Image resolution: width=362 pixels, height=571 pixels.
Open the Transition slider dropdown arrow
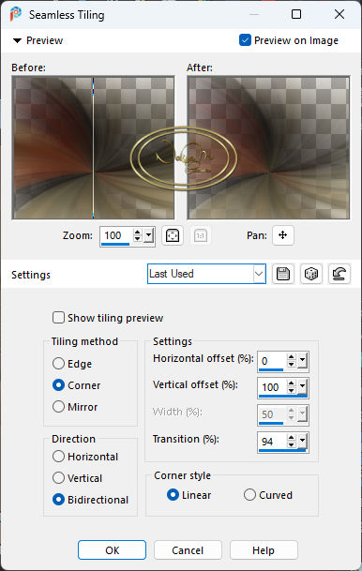click(303, 442)
